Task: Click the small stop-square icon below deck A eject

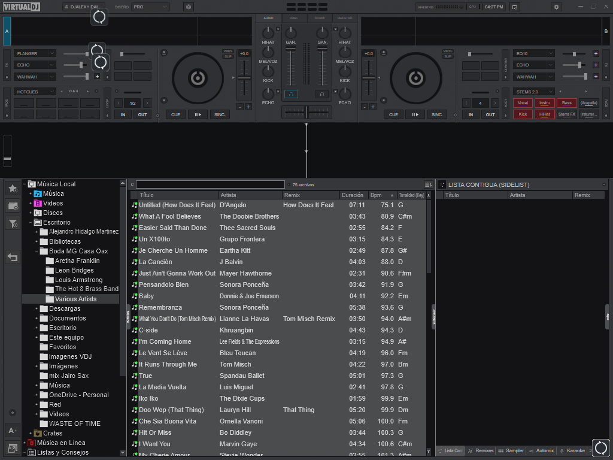Action: click(x=164, y=101)
